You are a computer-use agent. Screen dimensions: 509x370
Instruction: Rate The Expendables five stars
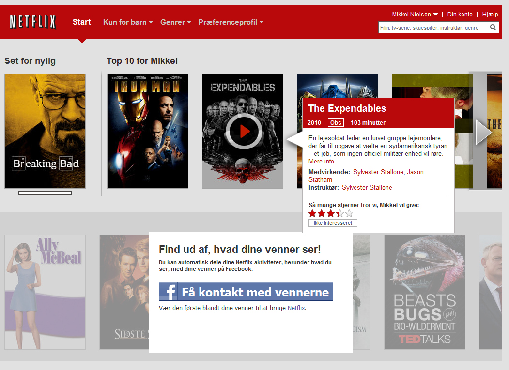pyautogui.click(x=349, y=213)
